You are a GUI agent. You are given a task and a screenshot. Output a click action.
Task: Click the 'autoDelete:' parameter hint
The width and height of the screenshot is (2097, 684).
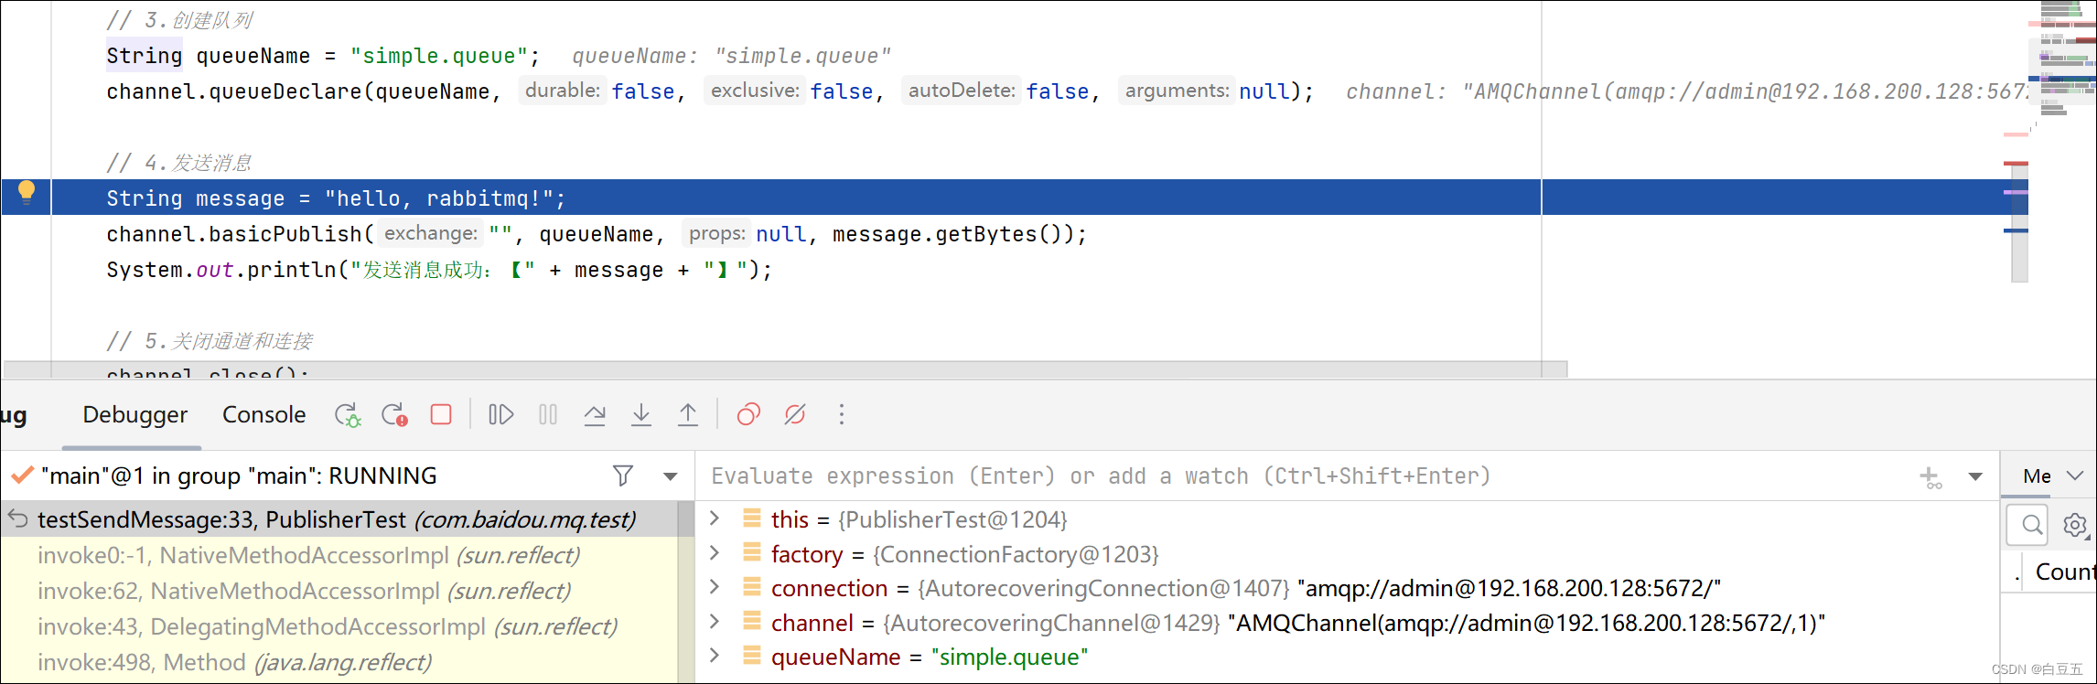(x=962, y=91)
